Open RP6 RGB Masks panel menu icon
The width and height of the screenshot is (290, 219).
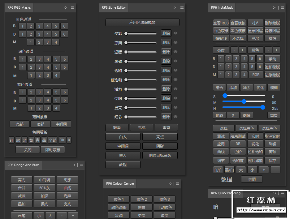[73, 7]
